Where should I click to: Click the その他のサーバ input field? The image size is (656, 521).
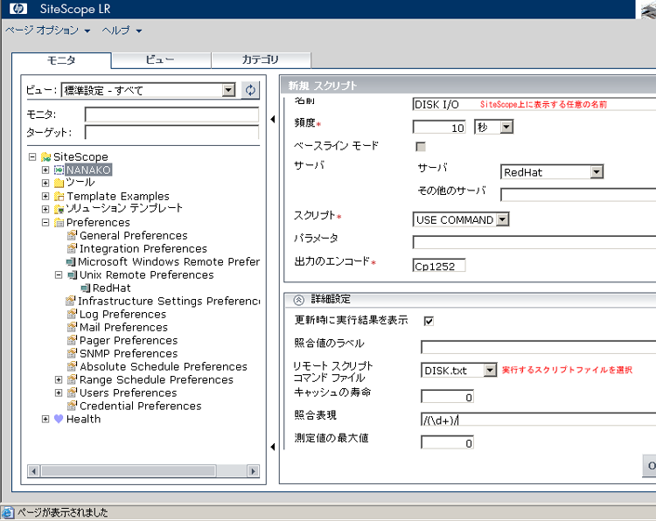point(578,194)
